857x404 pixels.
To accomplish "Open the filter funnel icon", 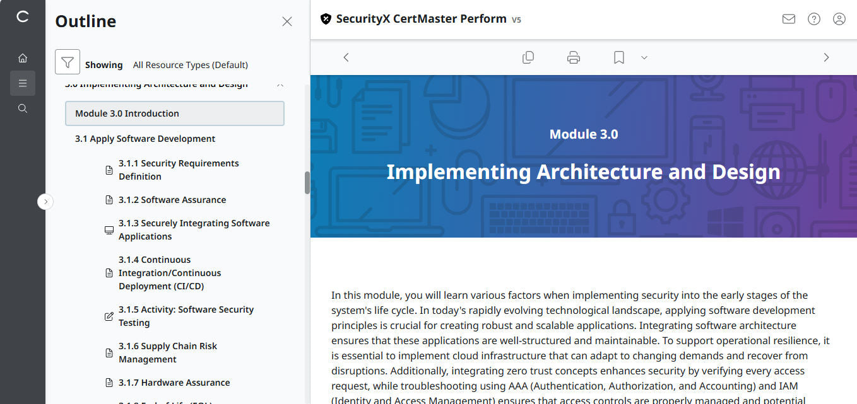I will point(67,61).
